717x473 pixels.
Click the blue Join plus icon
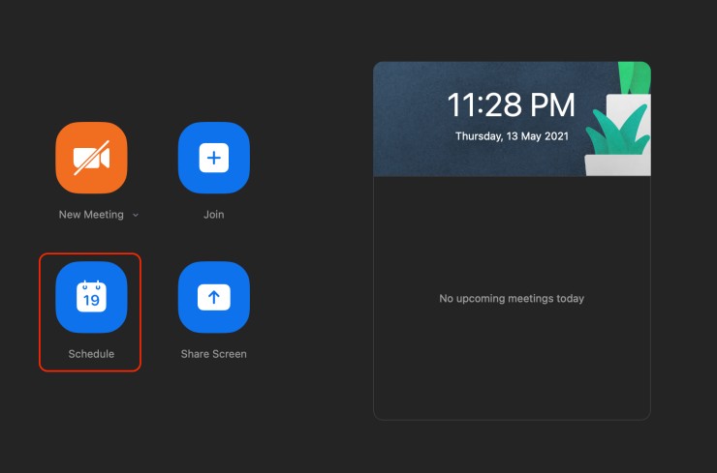click(213, 158)
